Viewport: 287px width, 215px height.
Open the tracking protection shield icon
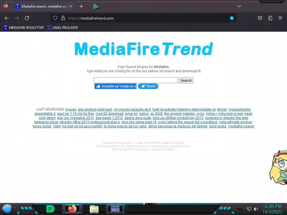click(55, 18)
